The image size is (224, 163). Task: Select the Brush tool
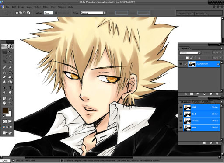pos(10,67)
